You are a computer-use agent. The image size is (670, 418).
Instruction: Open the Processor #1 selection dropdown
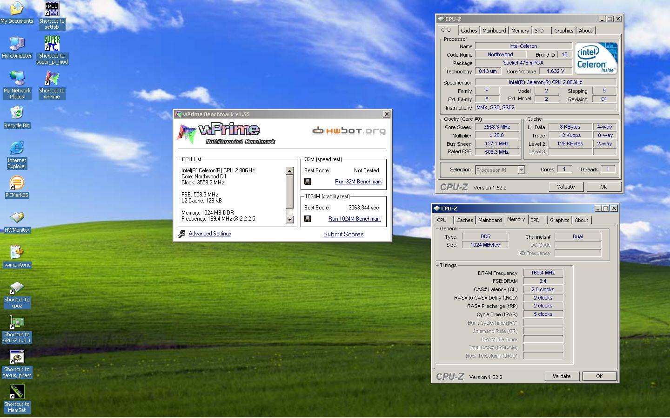[x=521, y=170]
